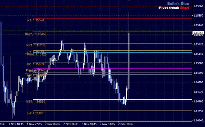Click the 1.14780 price scale value
Viewport: 205px width, 127px height.
pos(198,82)
